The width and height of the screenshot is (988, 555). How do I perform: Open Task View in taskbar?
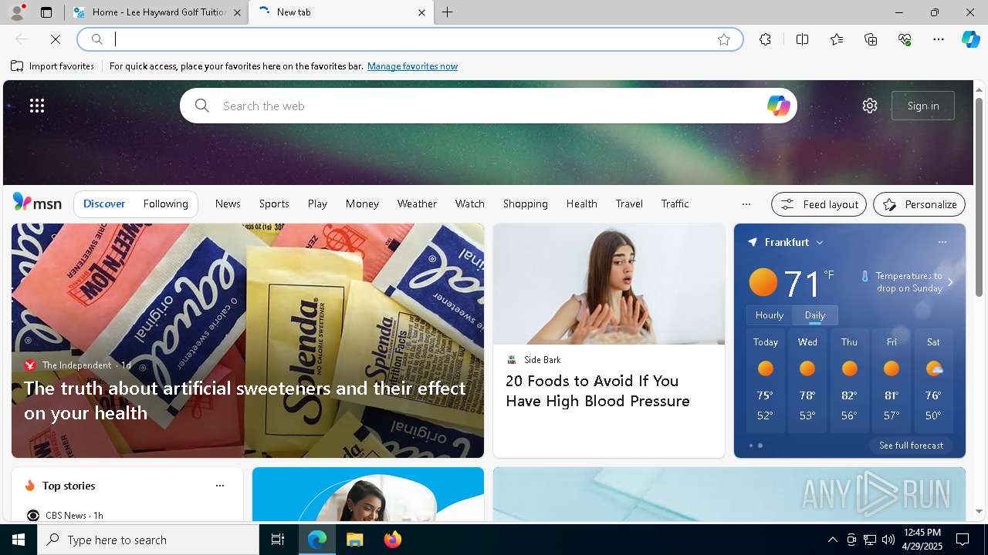[x=278, y=540]
